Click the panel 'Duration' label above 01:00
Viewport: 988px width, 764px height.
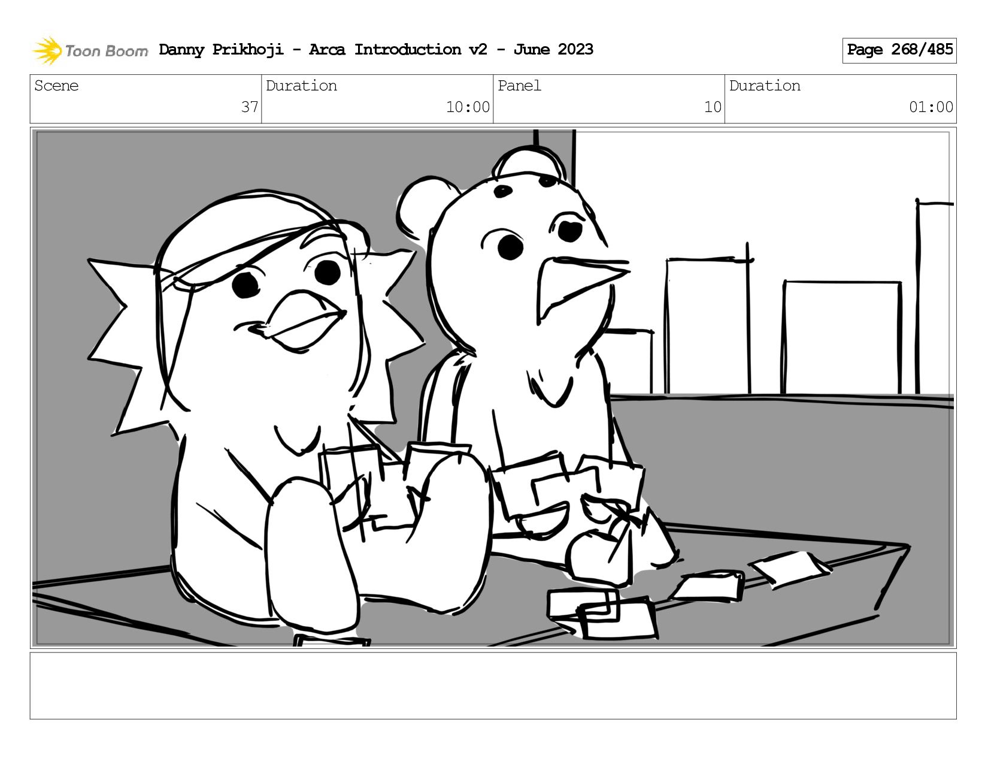tap(765, 86)
